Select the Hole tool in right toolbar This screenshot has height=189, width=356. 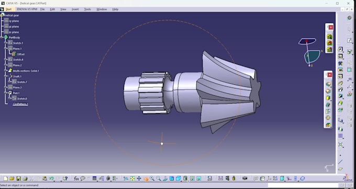(340, 76)
